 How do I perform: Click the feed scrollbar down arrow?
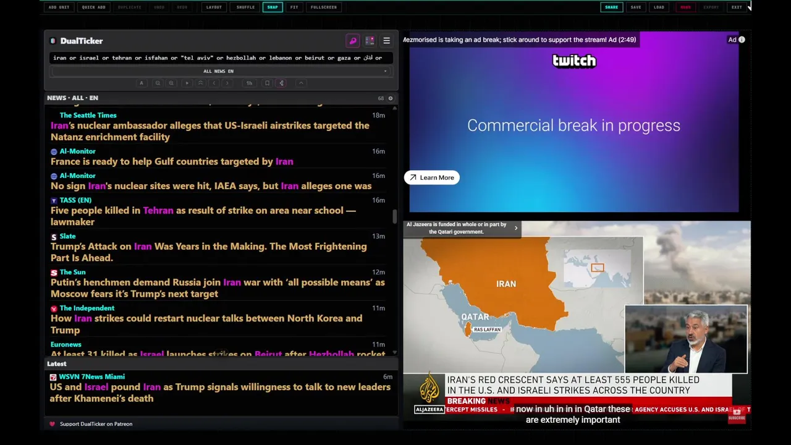pos(394,353)
